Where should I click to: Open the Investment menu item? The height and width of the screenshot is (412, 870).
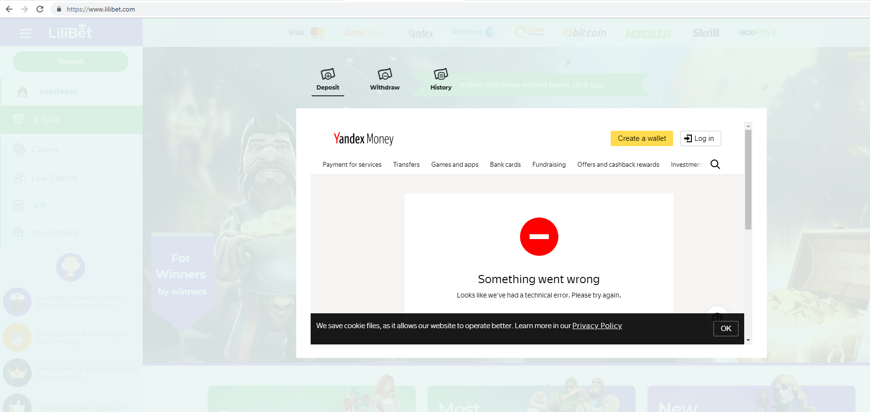[686, 164]
